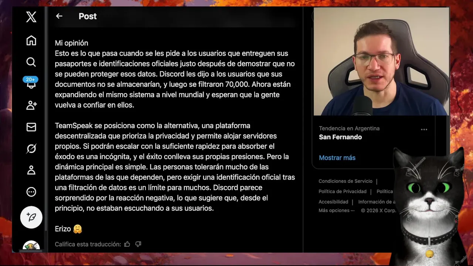Open More circle with dots icon
The height and width of the screenshot is (266, 473).
click(x=31, y=192)
